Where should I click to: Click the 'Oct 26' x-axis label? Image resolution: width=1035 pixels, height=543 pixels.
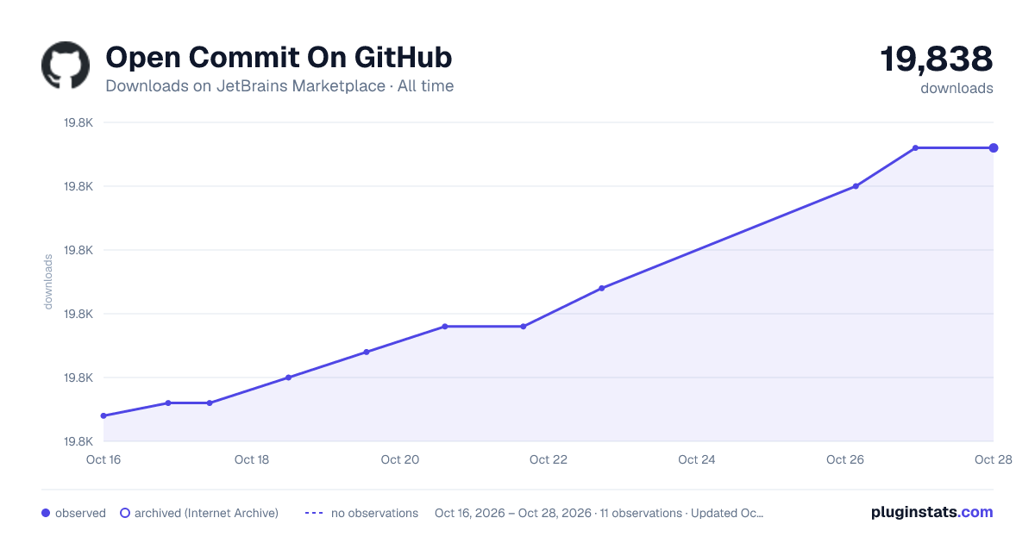point(845,459)
